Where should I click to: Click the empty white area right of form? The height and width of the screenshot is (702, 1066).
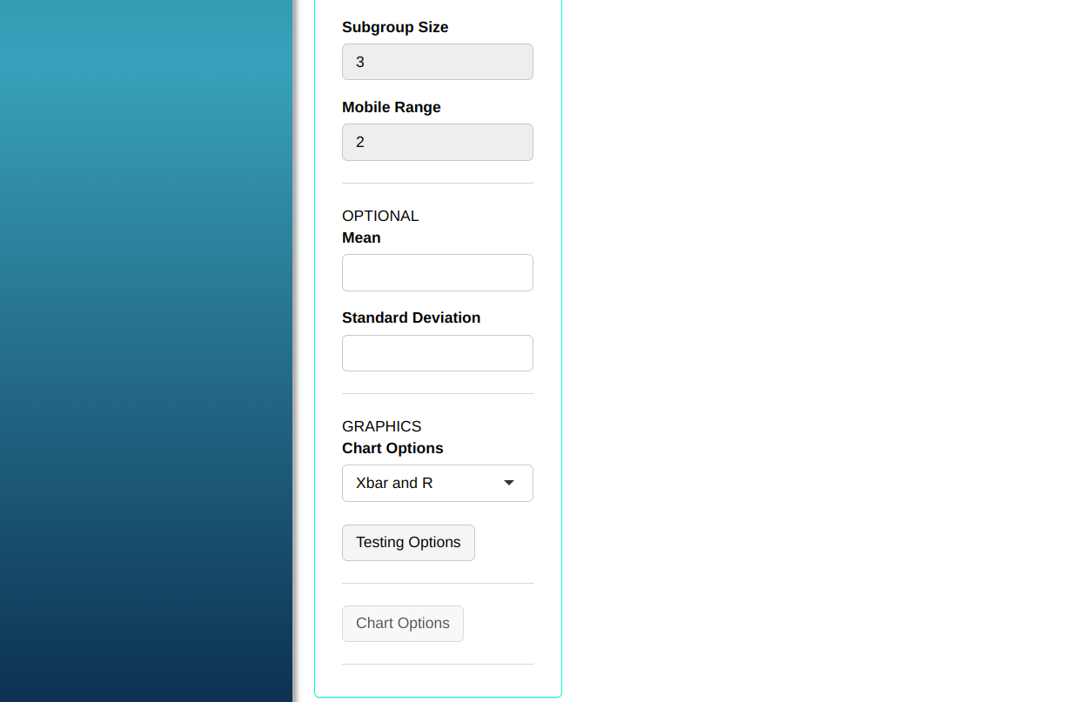click(809, 348)
